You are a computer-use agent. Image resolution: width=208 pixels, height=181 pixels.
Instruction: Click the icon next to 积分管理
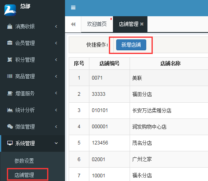point(10,60)
